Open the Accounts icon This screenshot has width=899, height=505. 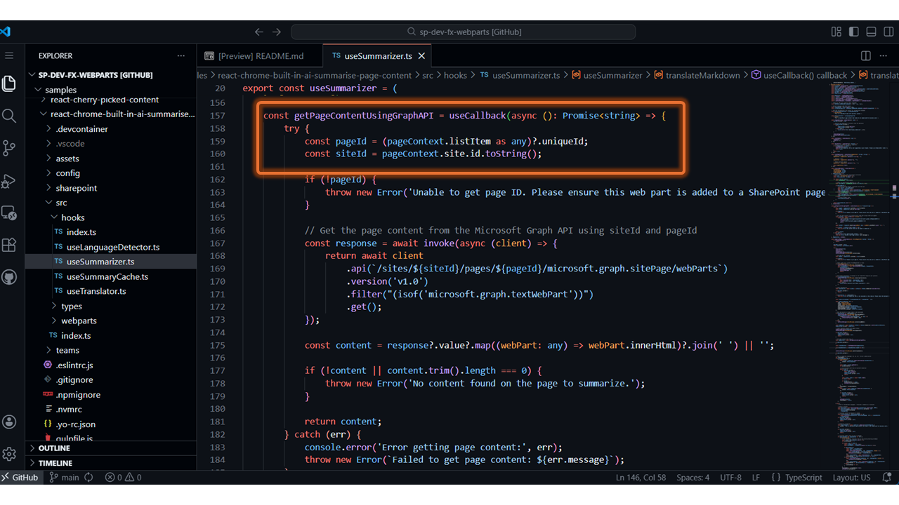coord(9,422)
